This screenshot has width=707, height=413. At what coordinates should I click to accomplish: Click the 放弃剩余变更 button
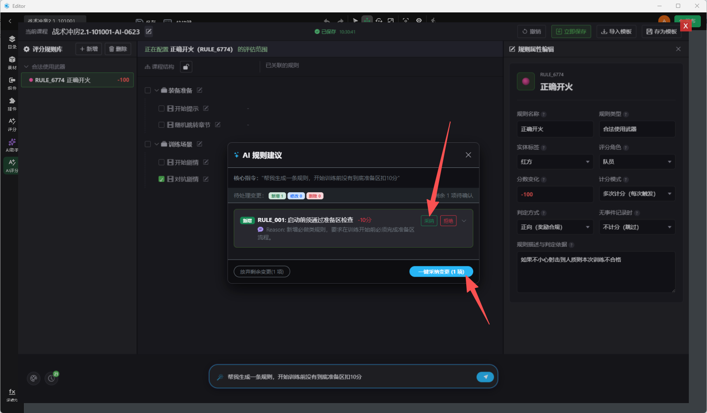262,272
